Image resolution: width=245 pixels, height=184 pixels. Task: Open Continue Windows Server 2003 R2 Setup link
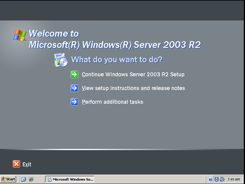tap(133, 74)
